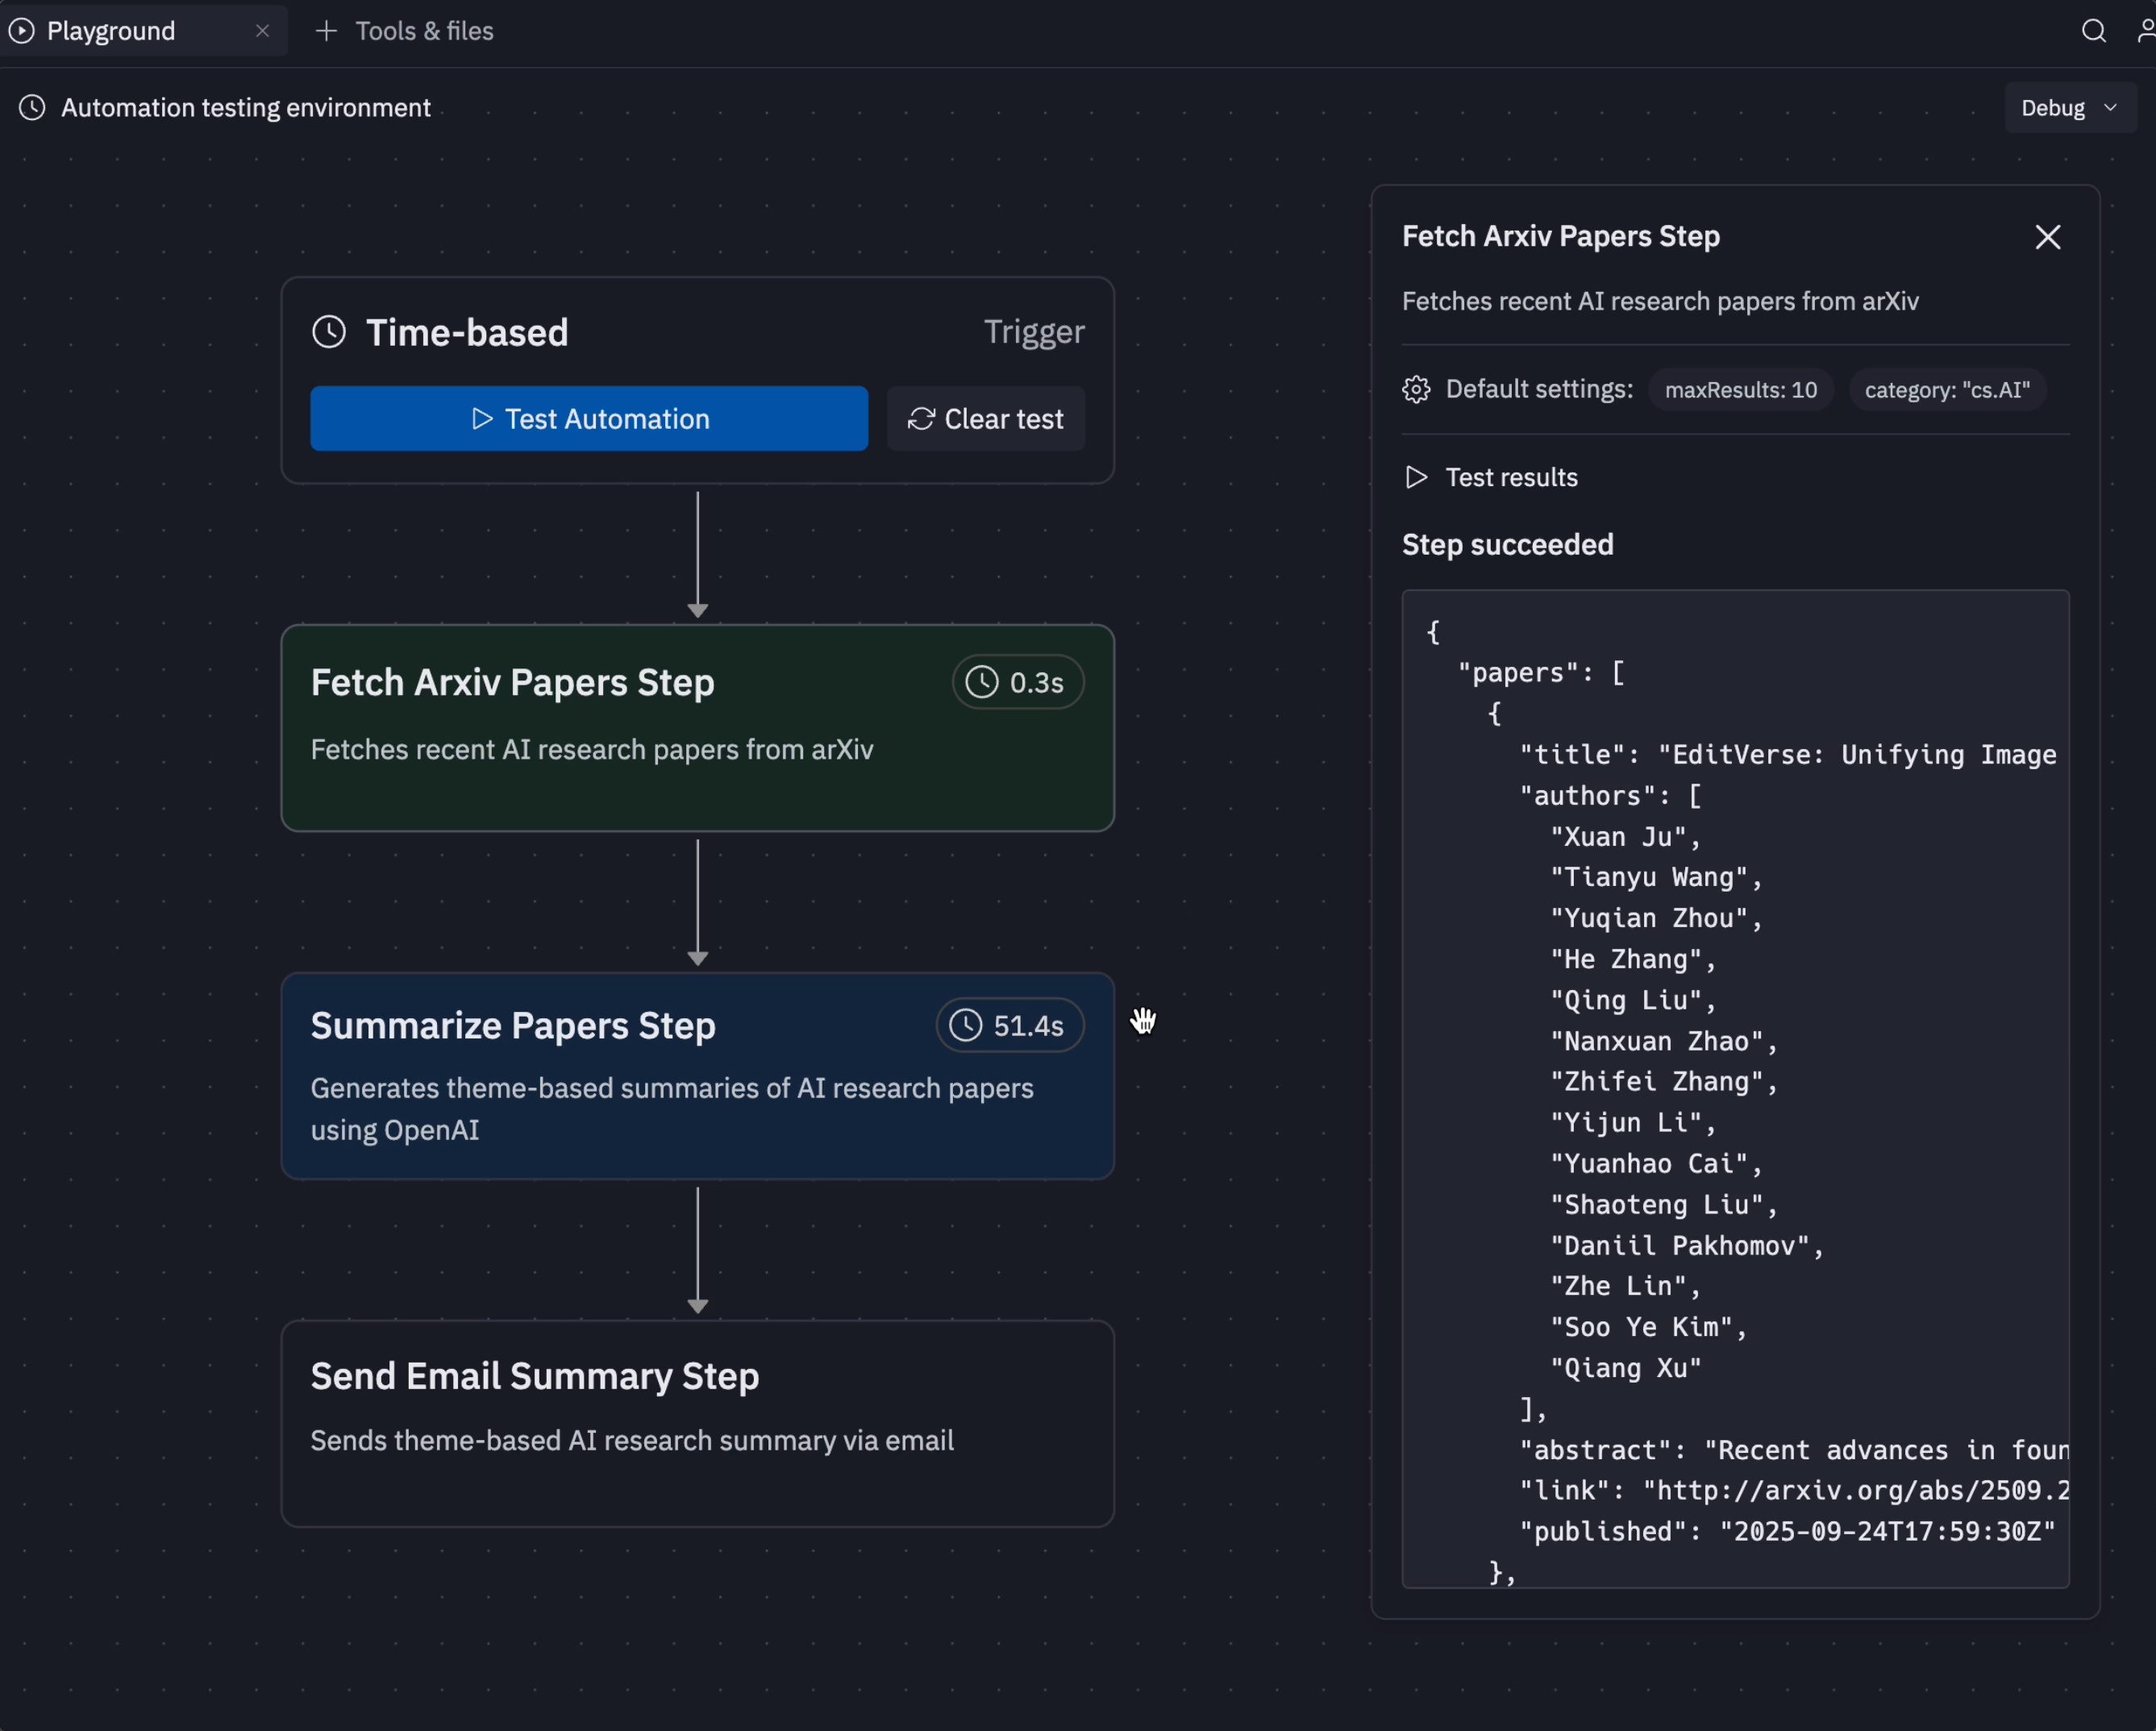Click the 51.4s duration badge
2156x1731 pixels.
1010,1026
